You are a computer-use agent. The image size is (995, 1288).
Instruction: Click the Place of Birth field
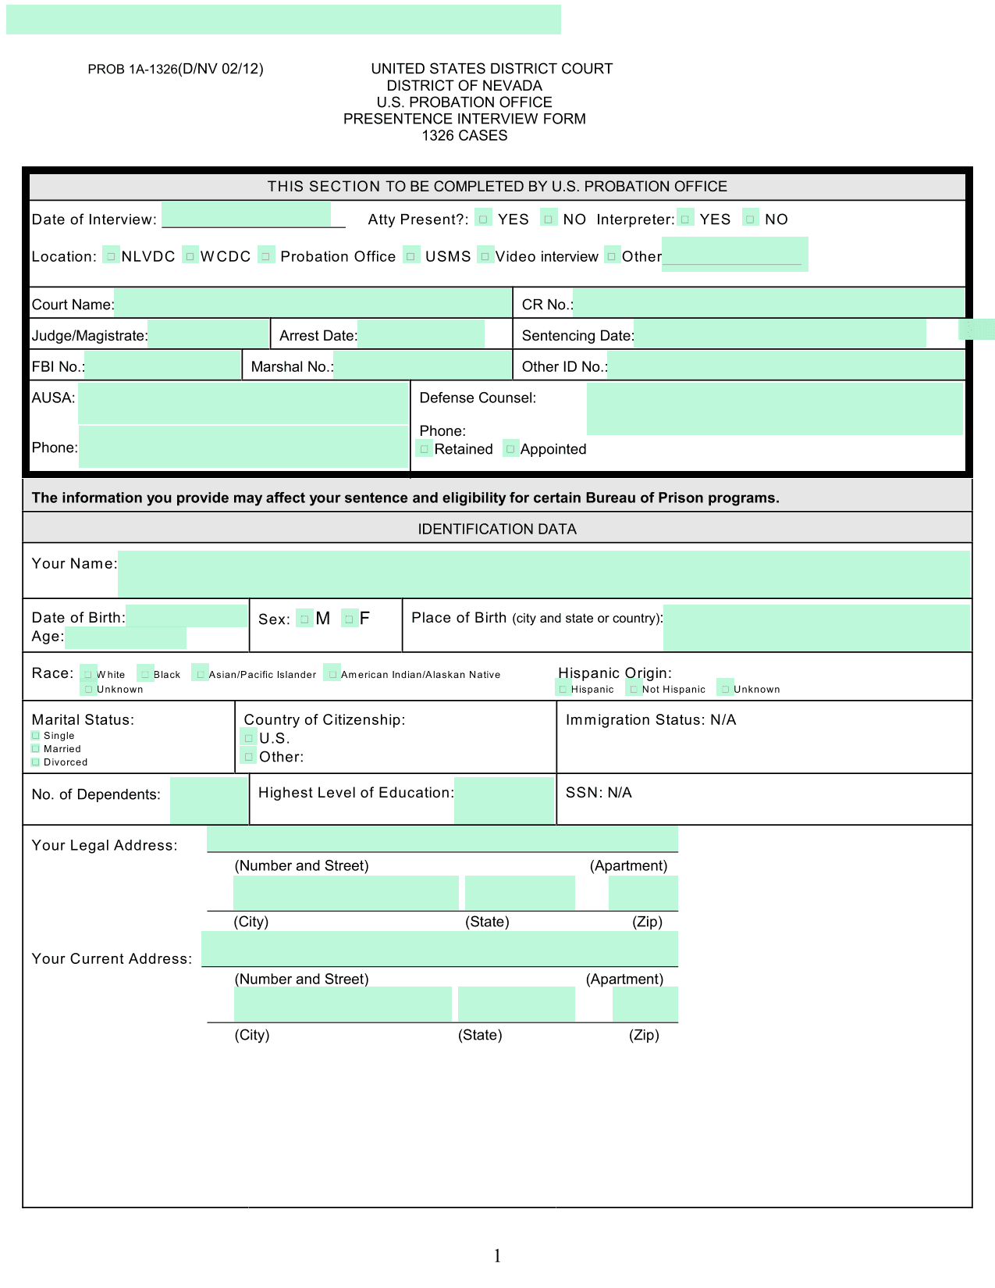point(816,627)
